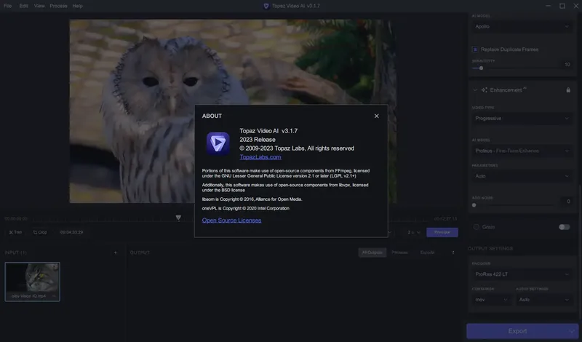Click the timeline playhead marker
582x342 pixels.
click(x=178, y=218)
